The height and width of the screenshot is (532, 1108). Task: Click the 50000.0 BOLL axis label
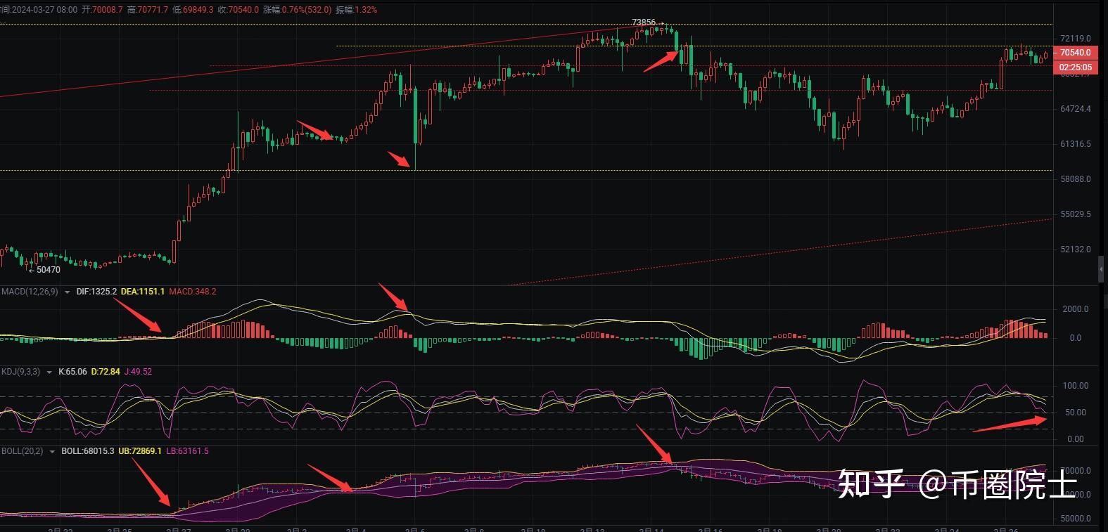point(1076,519)
